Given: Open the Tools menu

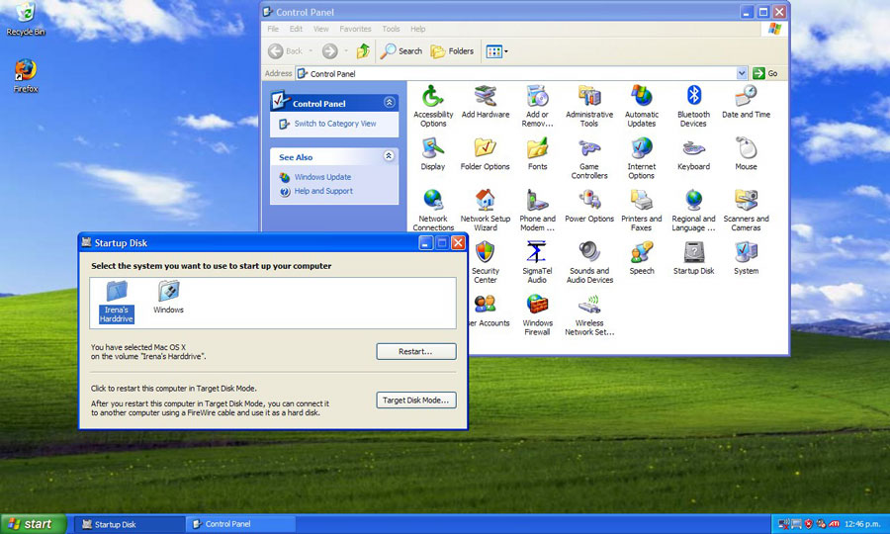Looking at the screenshot, I should click(x=391, y=29).
